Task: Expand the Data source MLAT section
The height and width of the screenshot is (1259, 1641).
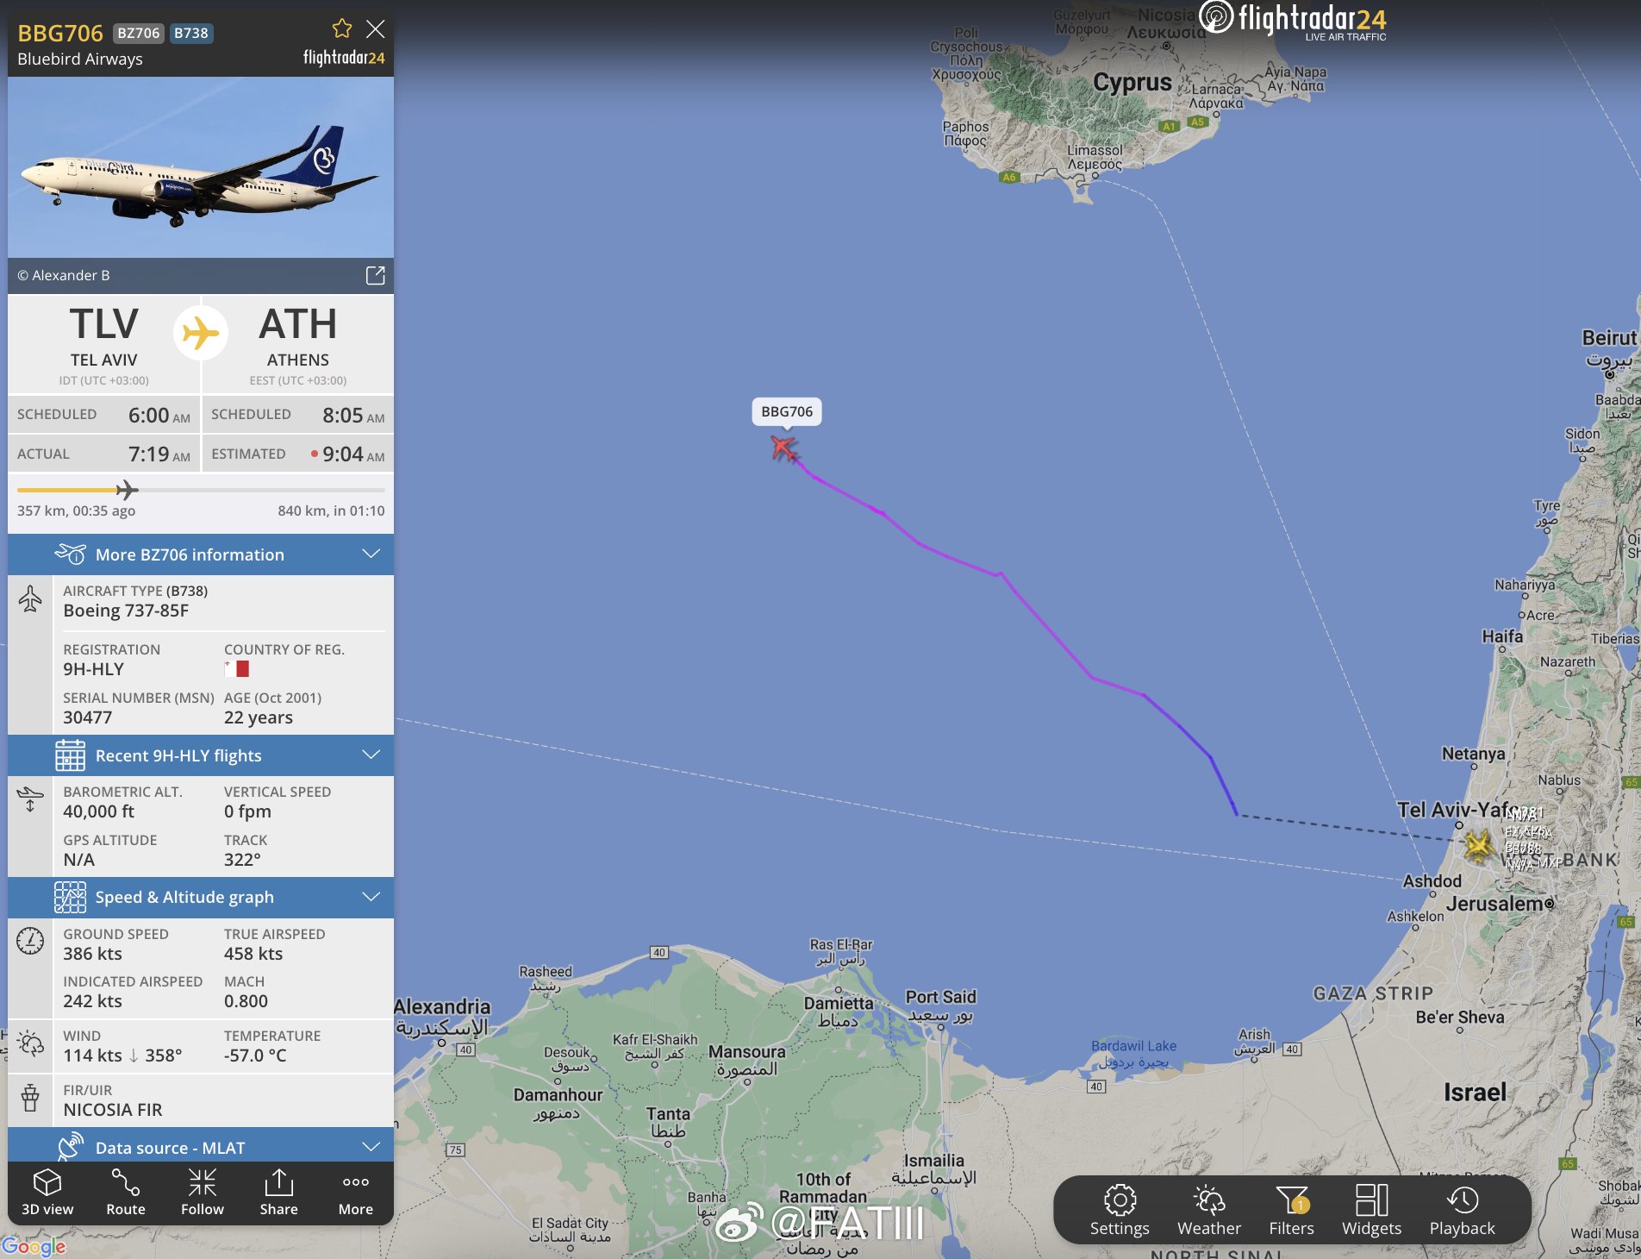Action: 201,1147
